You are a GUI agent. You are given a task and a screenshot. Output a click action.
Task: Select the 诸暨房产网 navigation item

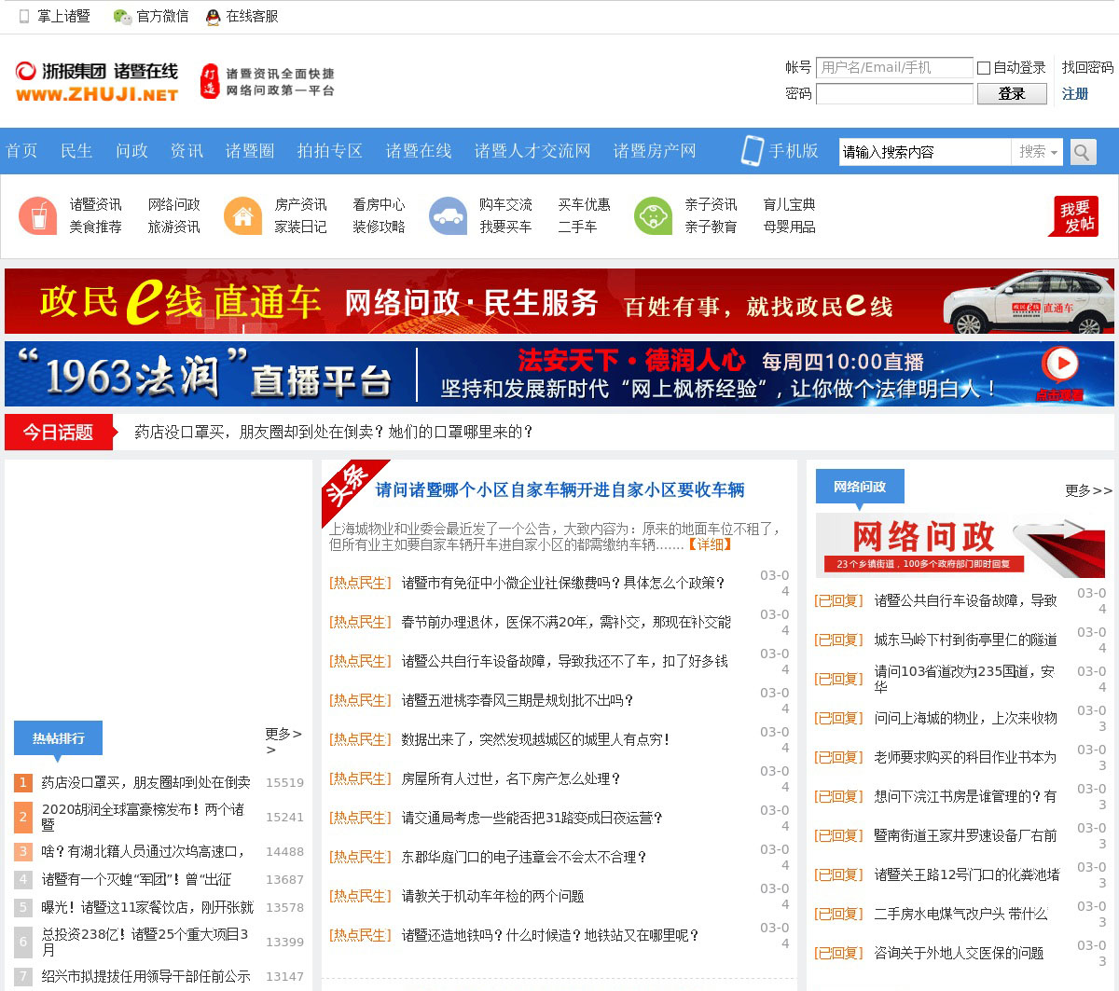tap(655, 151)
